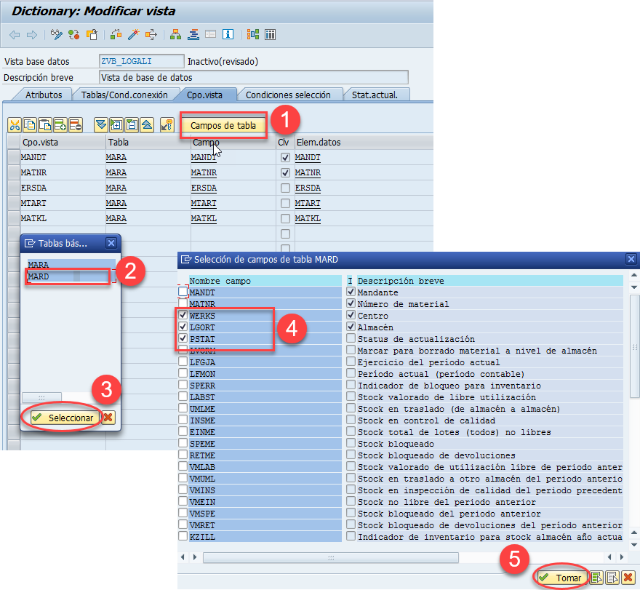This screenshot has width=640, height=590.
Task: Open the Condiciones selección tab
Action: click(288, 95)
